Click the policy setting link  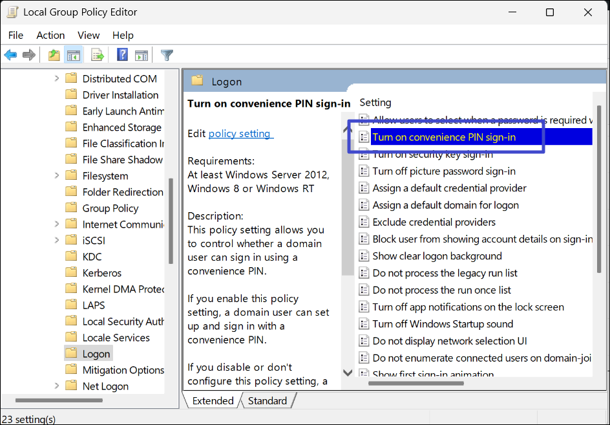(x=240, y=134)
